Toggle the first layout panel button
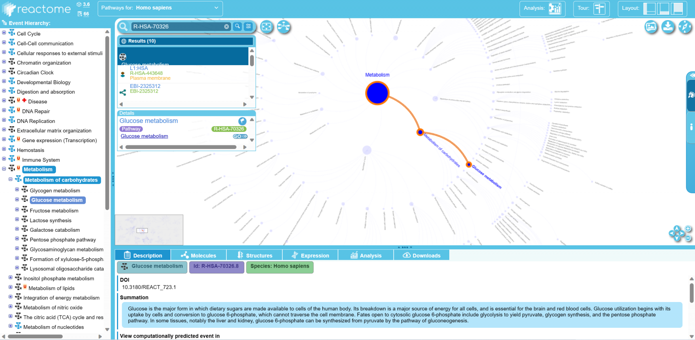 650,8
